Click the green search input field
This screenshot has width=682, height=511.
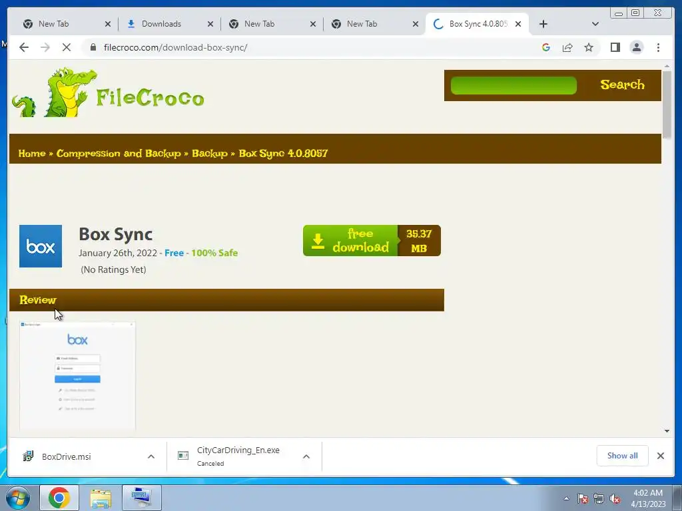point(513,86)
